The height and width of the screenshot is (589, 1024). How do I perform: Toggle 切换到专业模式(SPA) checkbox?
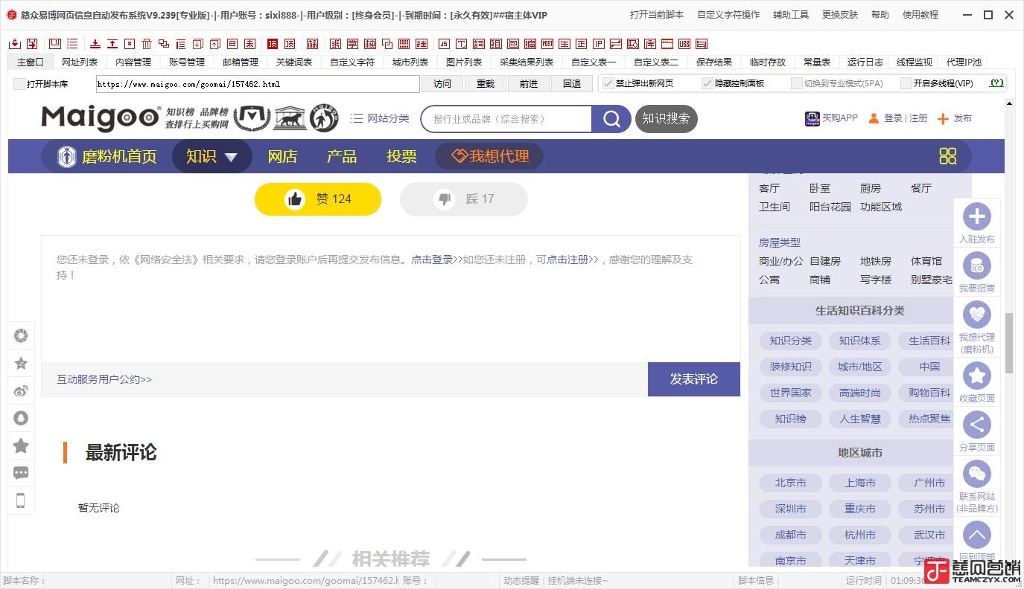click(x=797, y=83)
